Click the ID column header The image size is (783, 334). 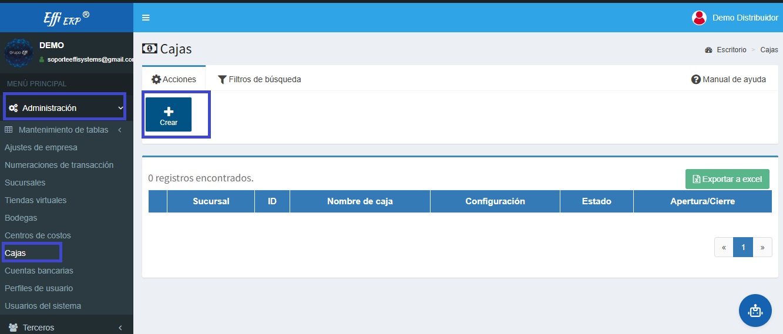(x=272, y=201)
